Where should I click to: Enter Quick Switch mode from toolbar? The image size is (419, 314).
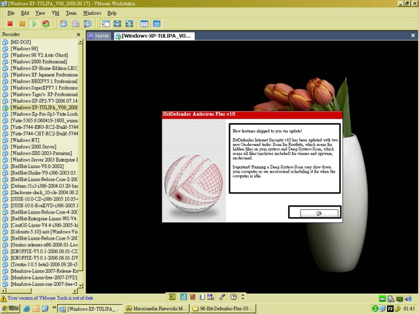(x=117, y=24)
